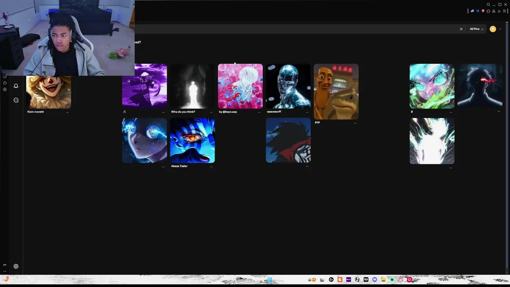
Task: Click the blue sound wave extension icon
Action: 478,11
